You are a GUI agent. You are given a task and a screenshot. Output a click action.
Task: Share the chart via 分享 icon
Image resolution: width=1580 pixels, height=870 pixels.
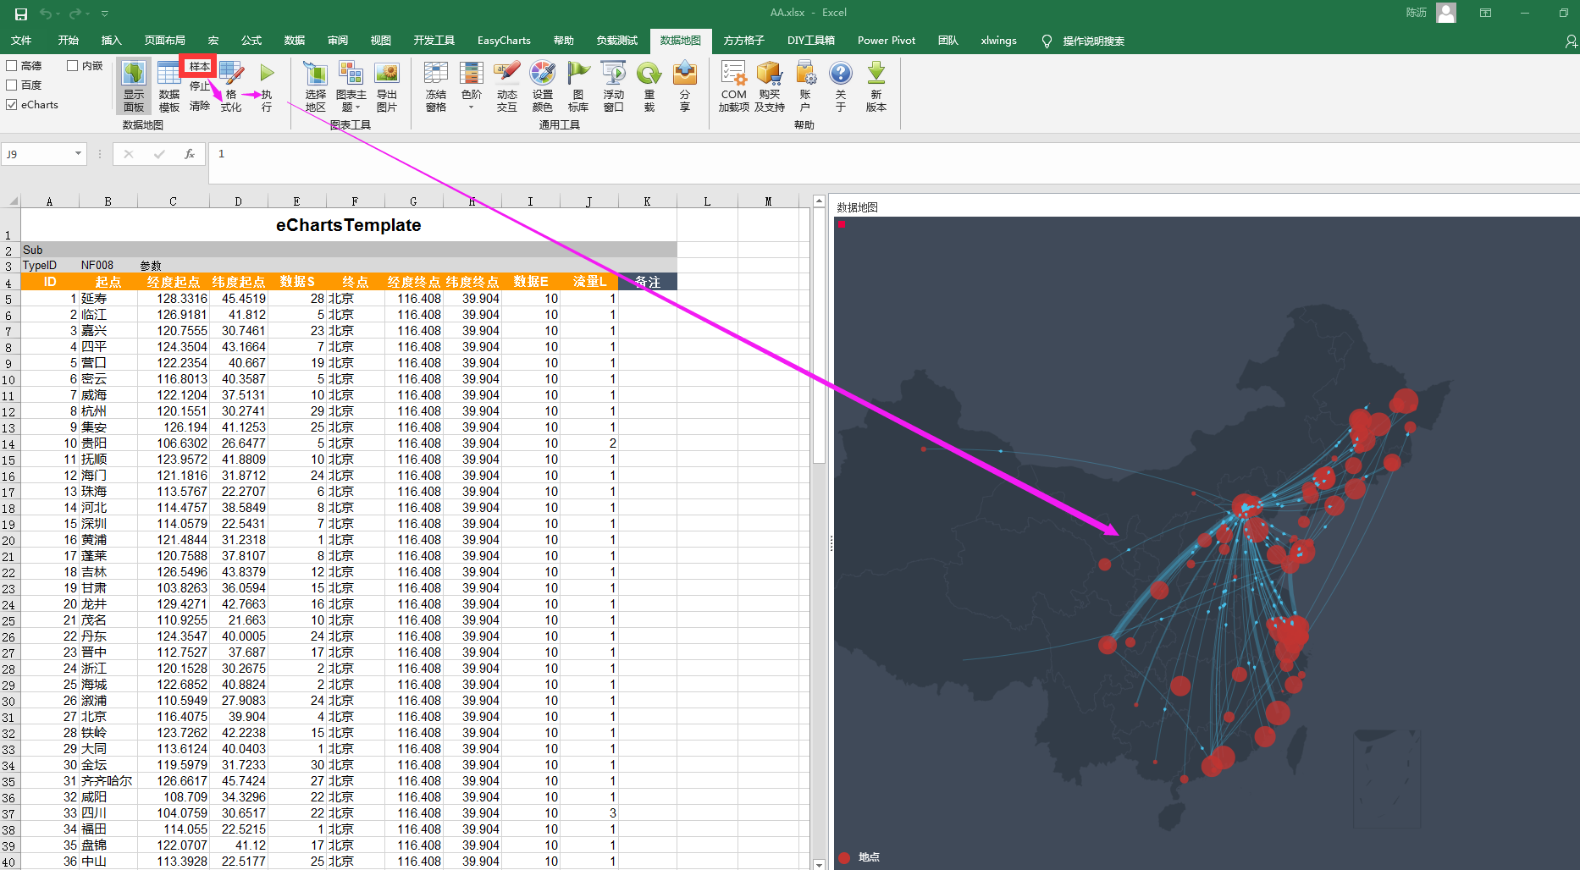(684, 85)
